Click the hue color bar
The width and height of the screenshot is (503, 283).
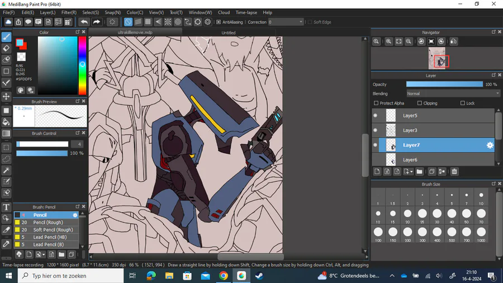[83, 65]
